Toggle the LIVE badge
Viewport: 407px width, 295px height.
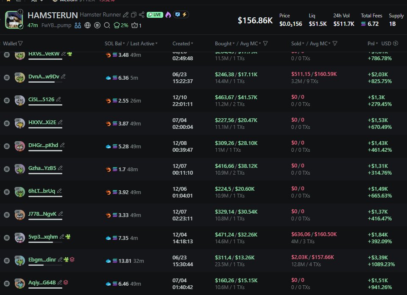tap(155, 15)
